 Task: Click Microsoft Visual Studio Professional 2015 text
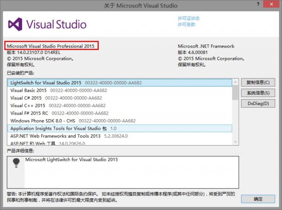(x=51, y=46)
